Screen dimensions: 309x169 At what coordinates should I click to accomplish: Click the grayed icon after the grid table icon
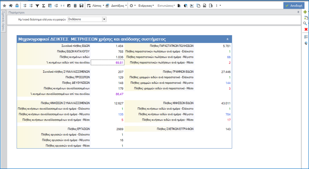[x=56, y=6]
